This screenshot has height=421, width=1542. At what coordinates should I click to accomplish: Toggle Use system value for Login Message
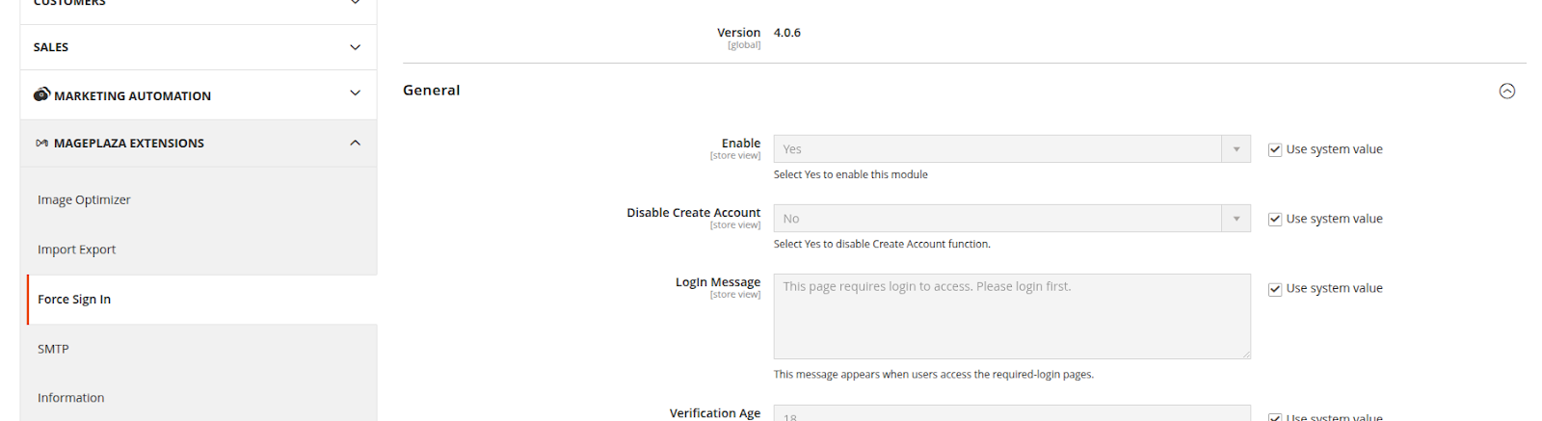coord(1275,289)
